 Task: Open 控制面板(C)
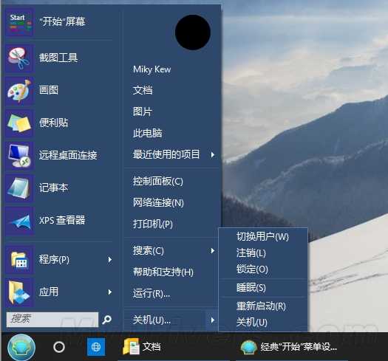click(158, 182)
